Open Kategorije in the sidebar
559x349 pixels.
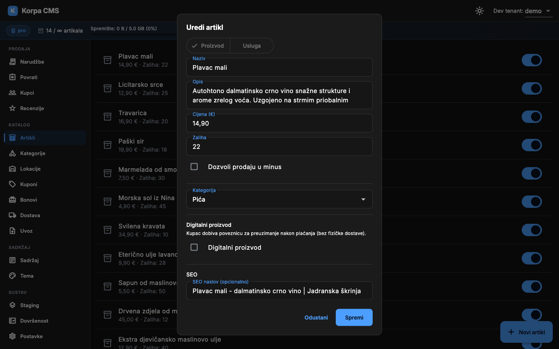45,153
